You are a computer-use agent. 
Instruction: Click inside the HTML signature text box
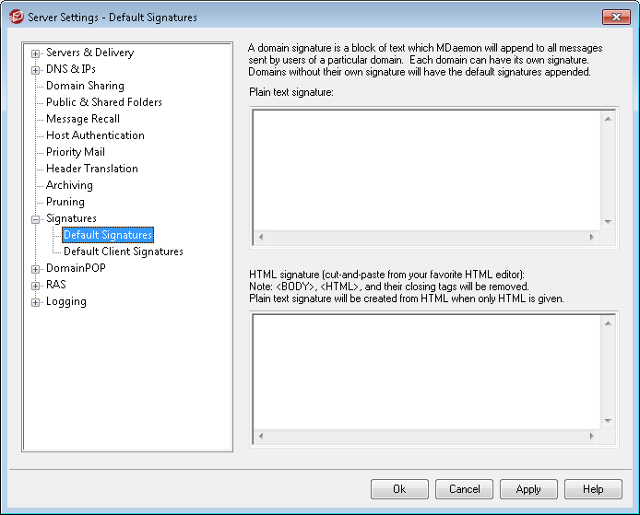tap(427, 372)
